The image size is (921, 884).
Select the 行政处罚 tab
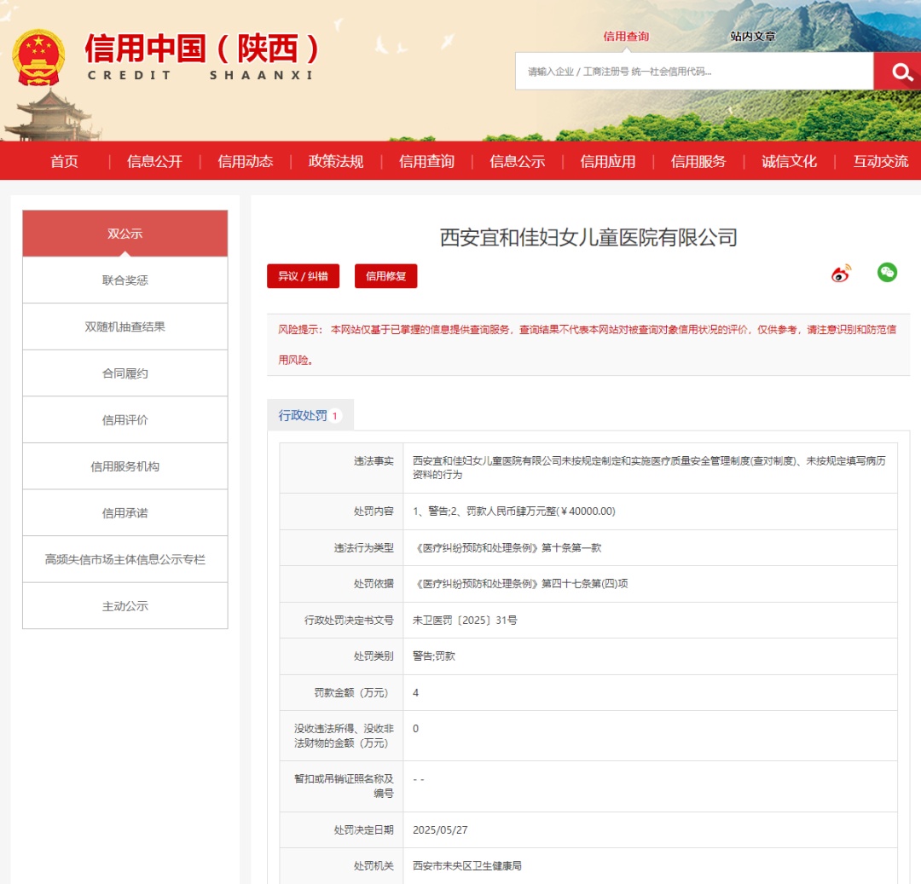pos(304,414)
